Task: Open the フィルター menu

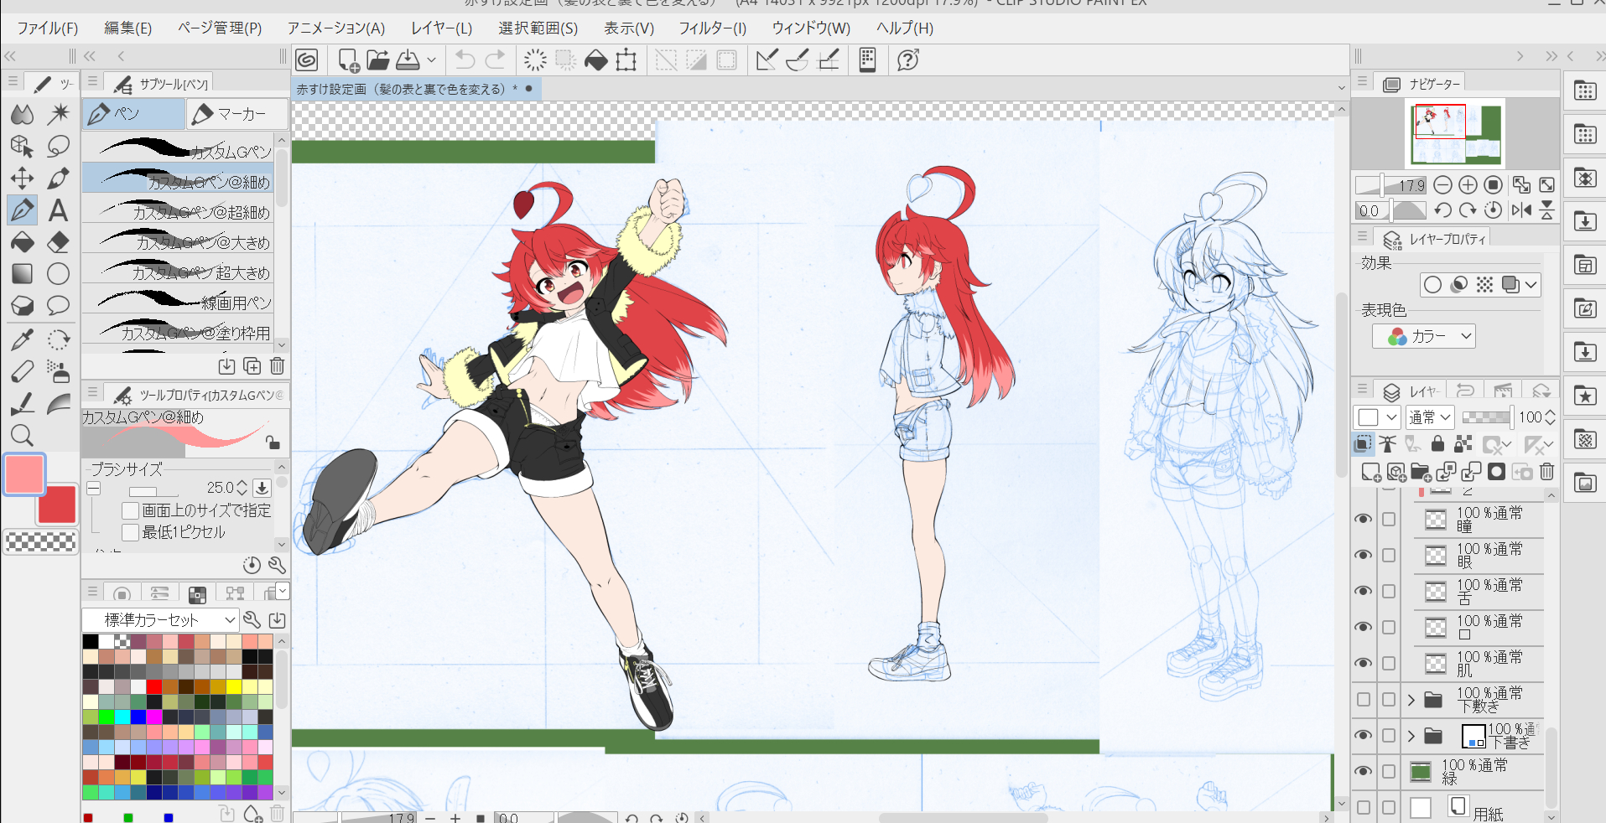Action: (712, 28)
